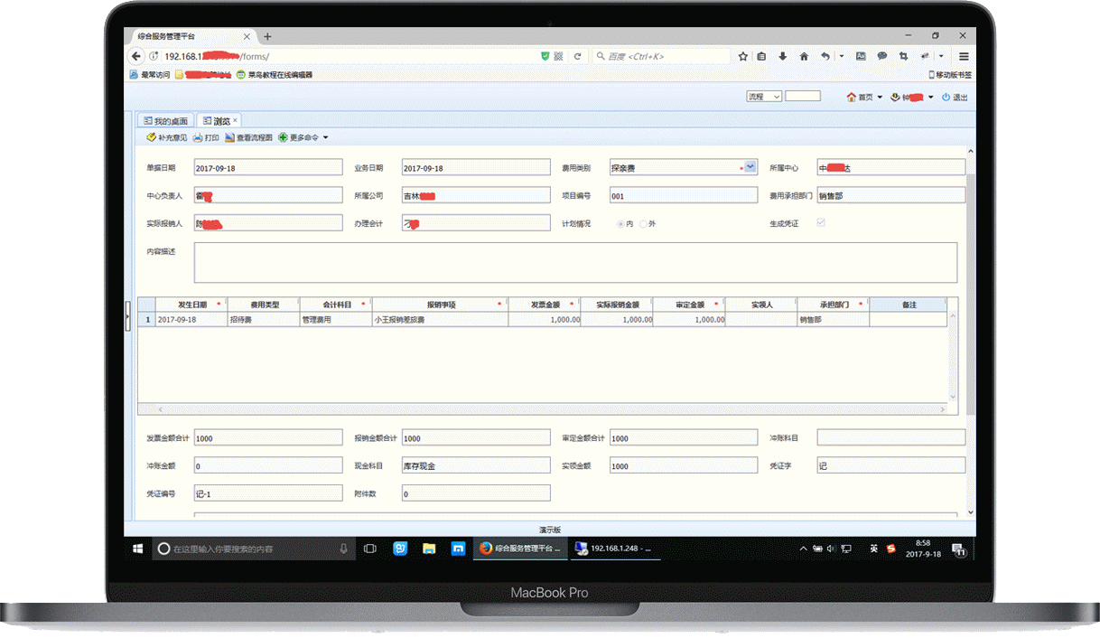Click row number 1 in the grid
The width and height of the screenshot is (1100, 638).
[x=148, y=320]
